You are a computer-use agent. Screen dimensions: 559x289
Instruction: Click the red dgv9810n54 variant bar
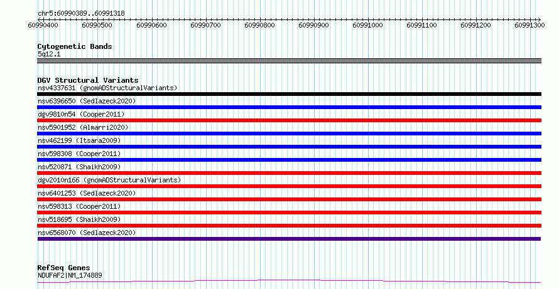click(x=289, y=120)
